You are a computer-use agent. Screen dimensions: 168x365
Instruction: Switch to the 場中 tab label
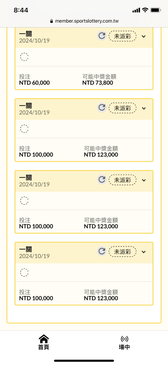pos(124,347)
